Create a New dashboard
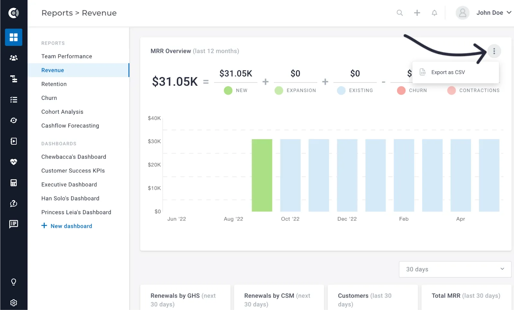The height and width of the screenshot is (310, 514). (x=67, y=226)
